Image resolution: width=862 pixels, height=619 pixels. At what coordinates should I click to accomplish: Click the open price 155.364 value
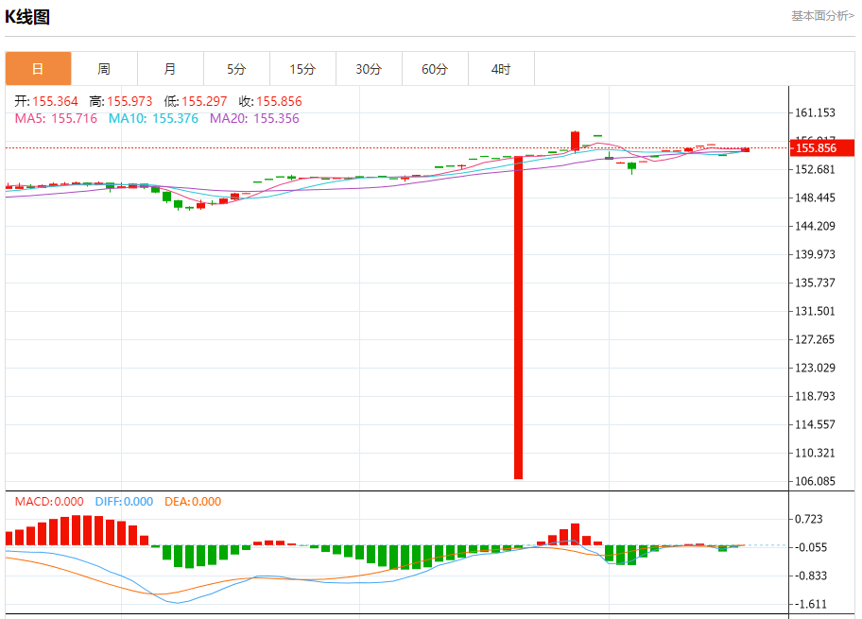pyautogui.click(x=55, y=101)
